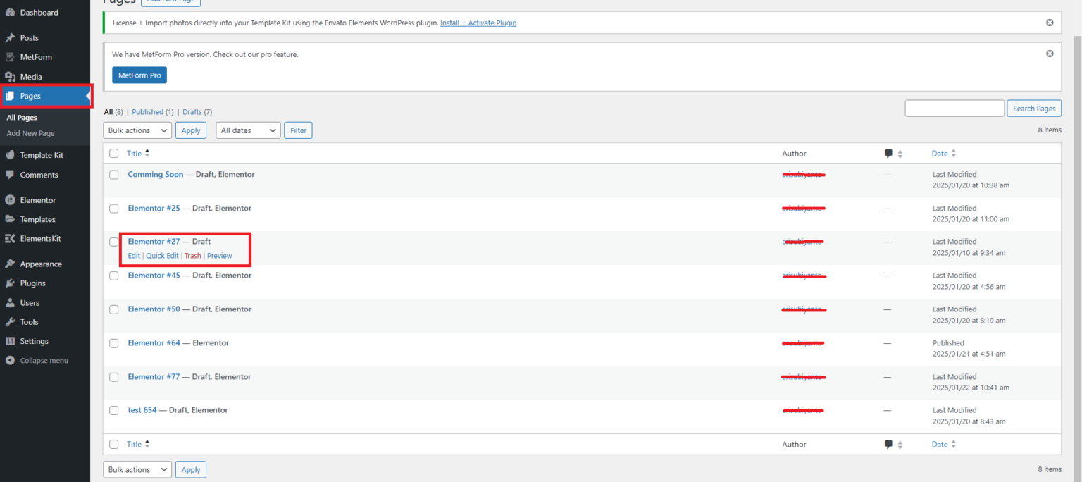This screenshot has width=1082, height=482.
Task: Open Media library icon in sidebar
Action: pos(10,77)
